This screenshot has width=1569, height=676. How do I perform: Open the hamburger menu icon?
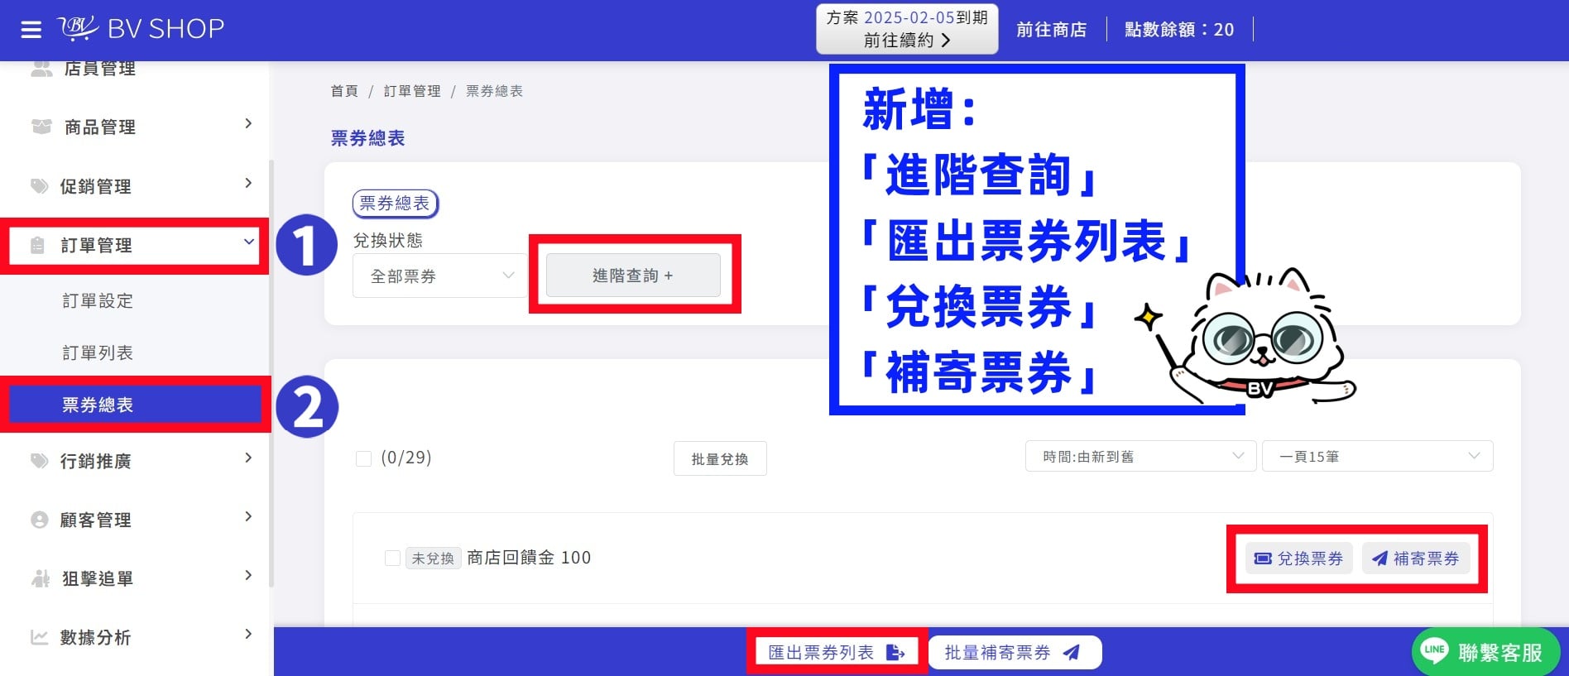pyautogui.click(x=31, y=30)
